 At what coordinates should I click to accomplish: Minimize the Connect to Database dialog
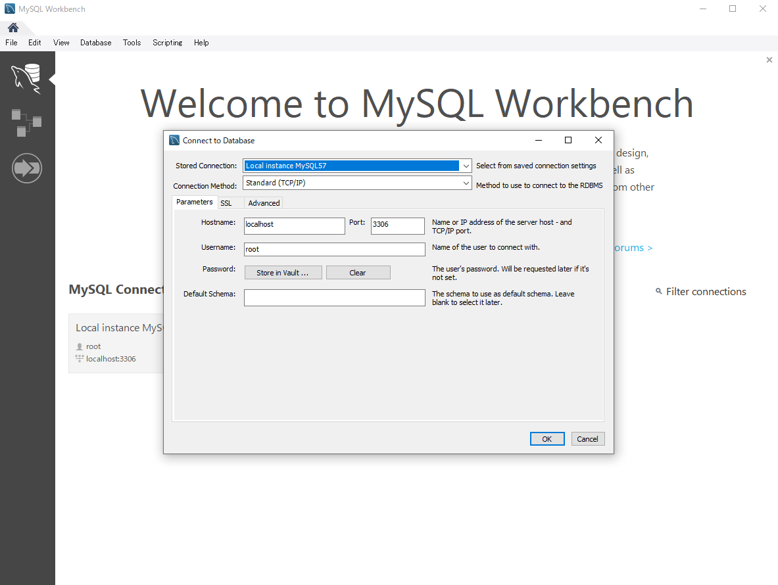pyautogui.click(x=539, y=140)
